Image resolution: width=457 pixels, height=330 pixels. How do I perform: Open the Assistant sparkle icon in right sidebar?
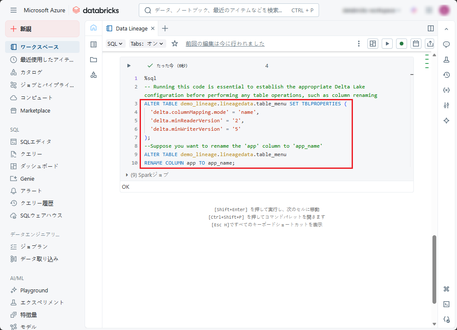point(446,121)
